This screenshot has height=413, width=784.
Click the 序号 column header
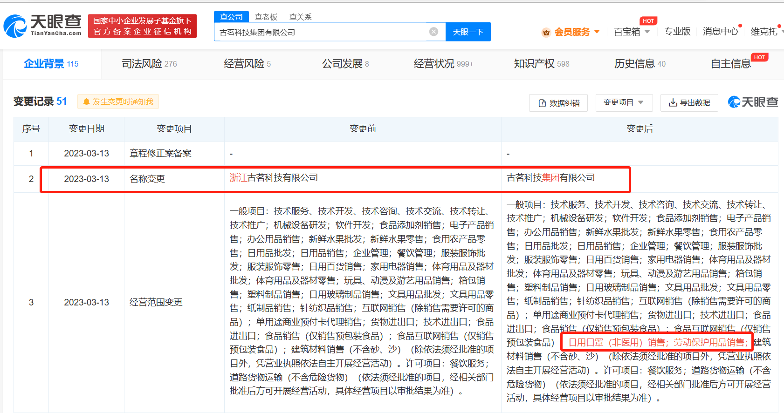(x=31, y=129)
